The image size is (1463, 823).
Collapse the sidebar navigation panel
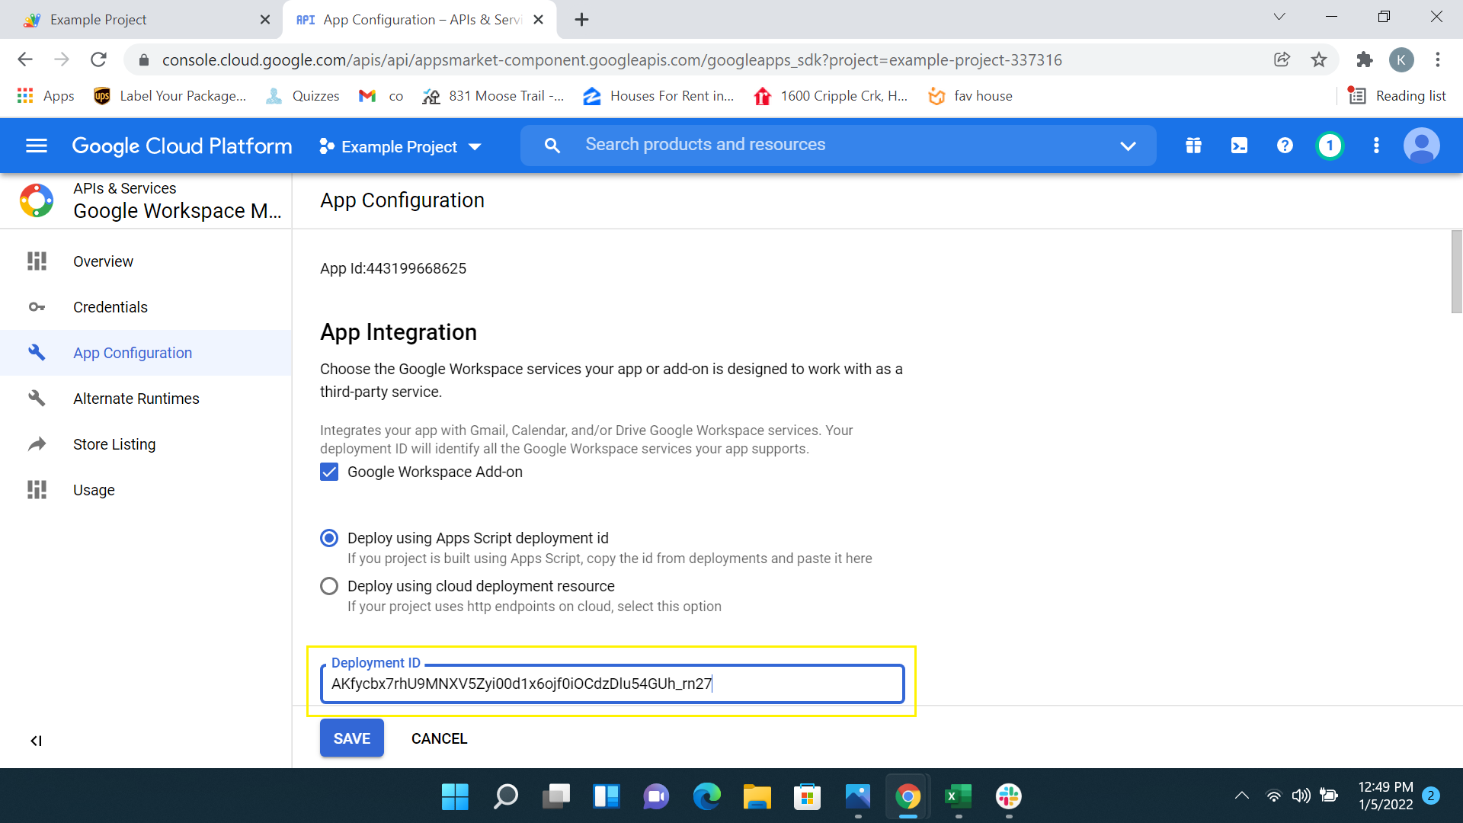coord(36,741)
